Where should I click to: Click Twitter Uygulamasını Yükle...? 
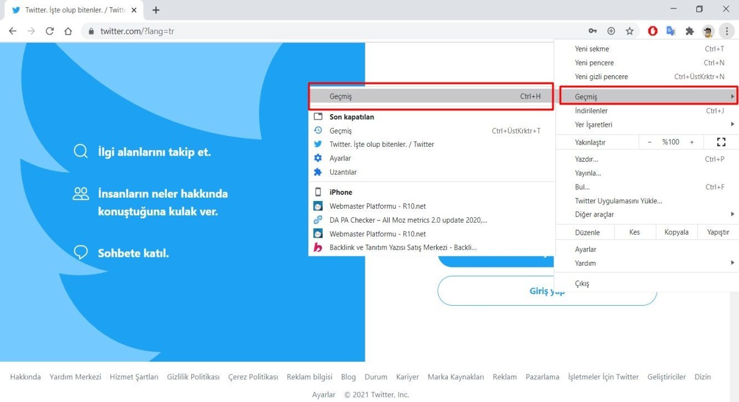[646, 201]
